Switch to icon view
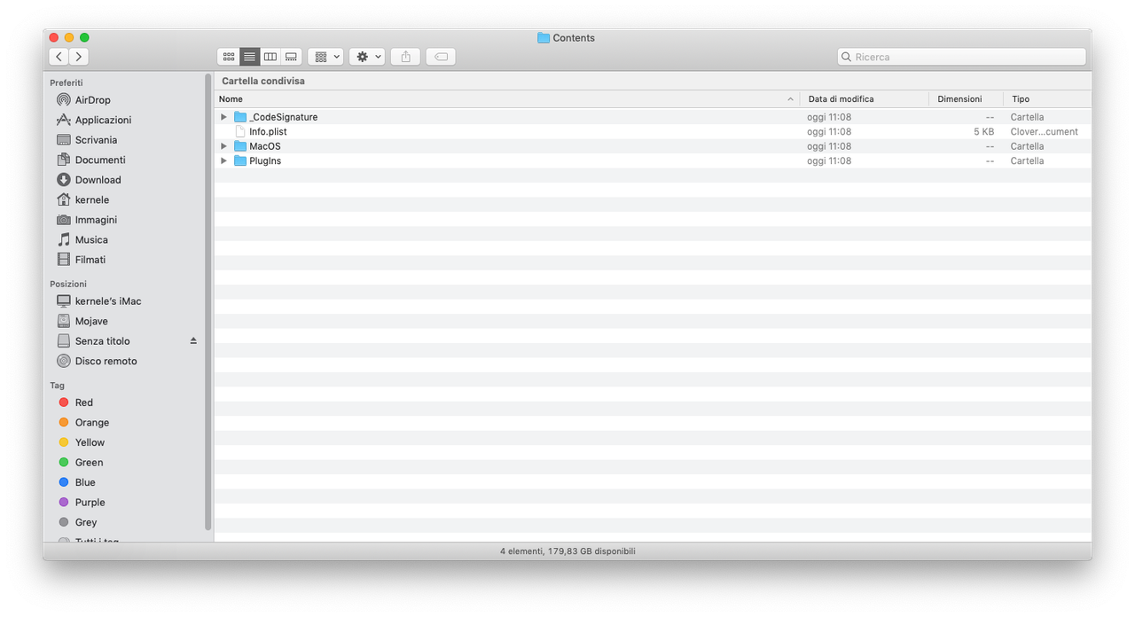The image size is (1135, 617). [x=229, y=57]
